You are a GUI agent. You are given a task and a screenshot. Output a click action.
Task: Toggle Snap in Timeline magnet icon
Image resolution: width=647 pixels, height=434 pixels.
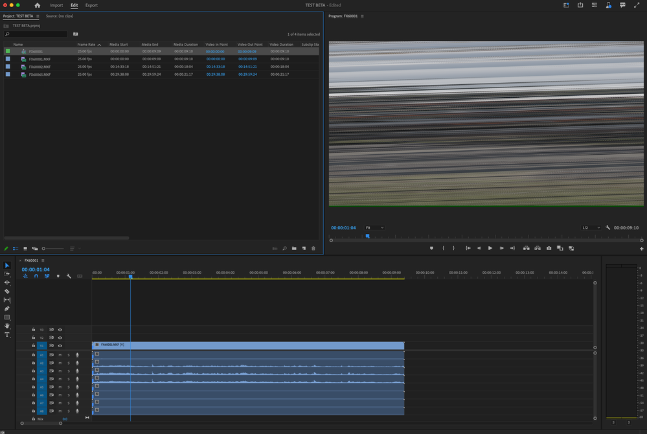point(36,276)
